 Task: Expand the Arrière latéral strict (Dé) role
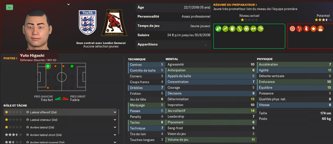[115, 135]
